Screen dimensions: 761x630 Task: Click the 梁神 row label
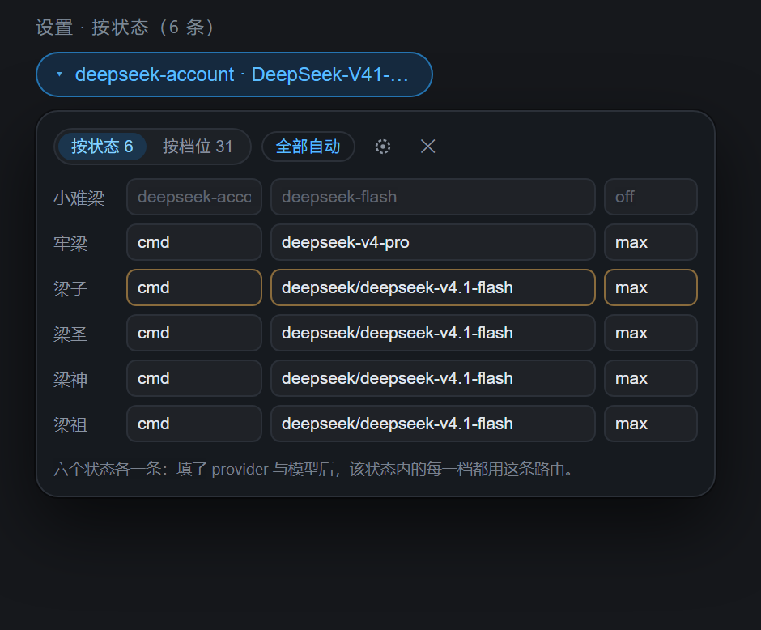click(x=70, y=380)
